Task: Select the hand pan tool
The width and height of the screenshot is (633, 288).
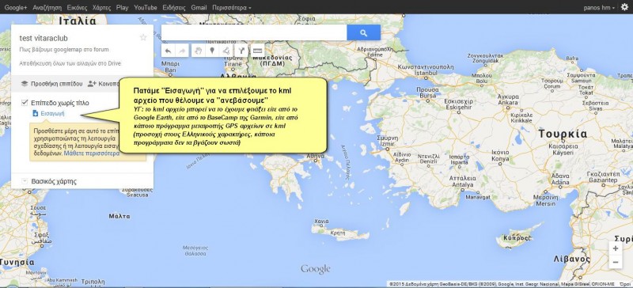Action: (x=198, y=51)
